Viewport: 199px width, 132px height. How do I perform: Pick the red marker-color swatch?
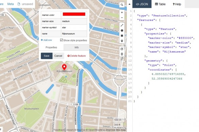(74, 14)
